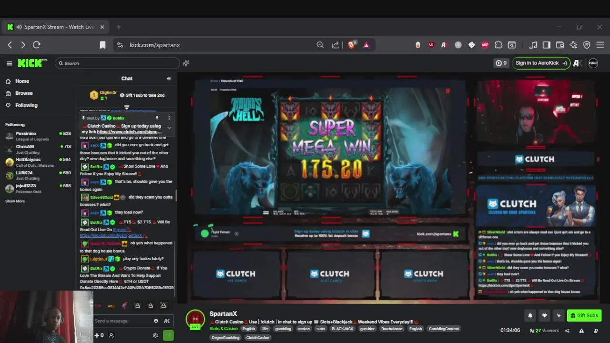Viewport: 610px width, 343px height.
Task: Open SpartanX channel avatar
Action: 195,320
